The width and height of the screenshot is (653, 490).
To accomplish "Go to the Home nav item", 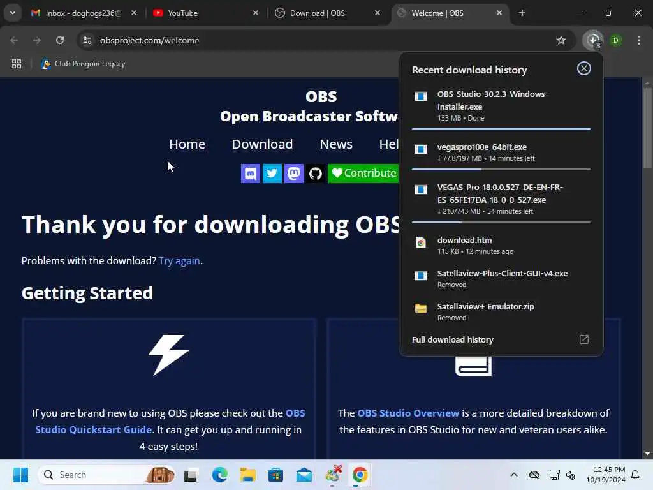I will [187, 144].
